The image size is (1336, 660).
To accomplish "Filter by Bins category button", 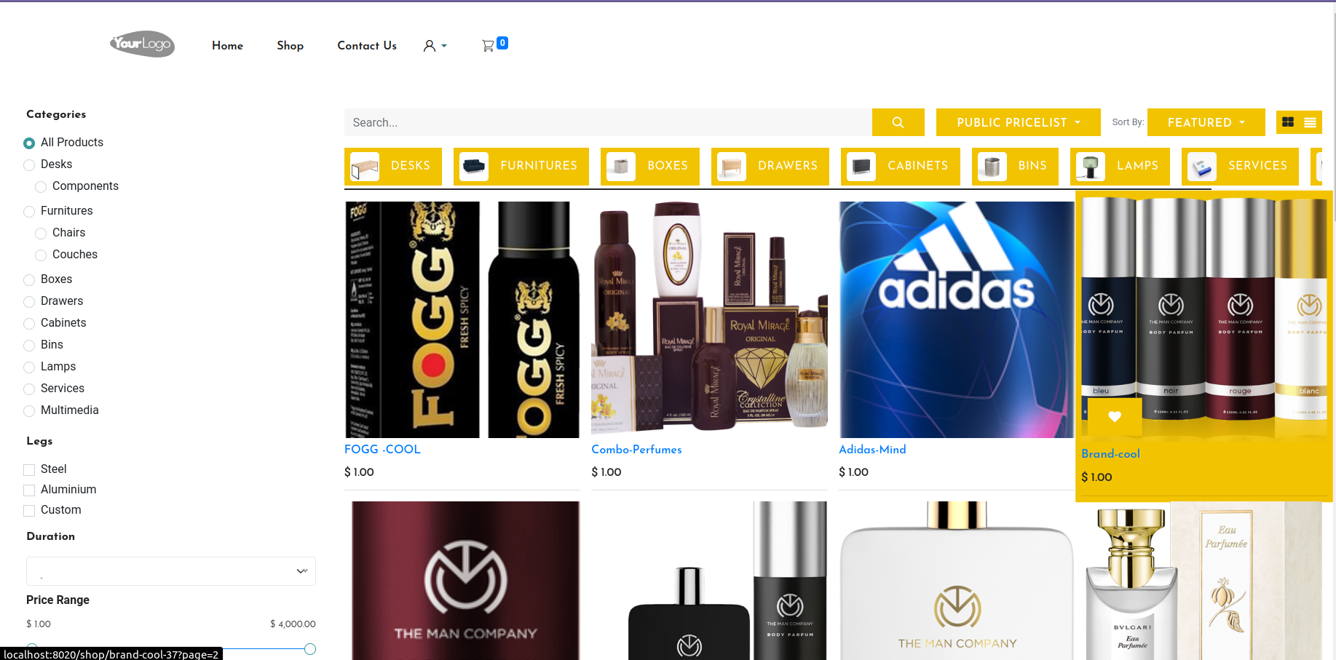I will coord(1015,167).
